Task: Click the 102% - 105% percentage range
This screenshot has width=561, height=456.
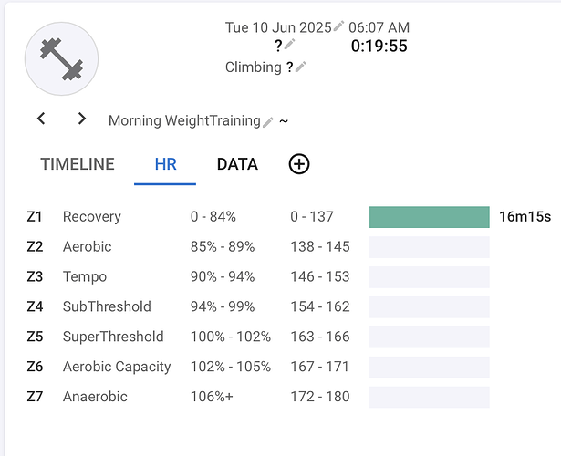Action: (x=231, y=367)
